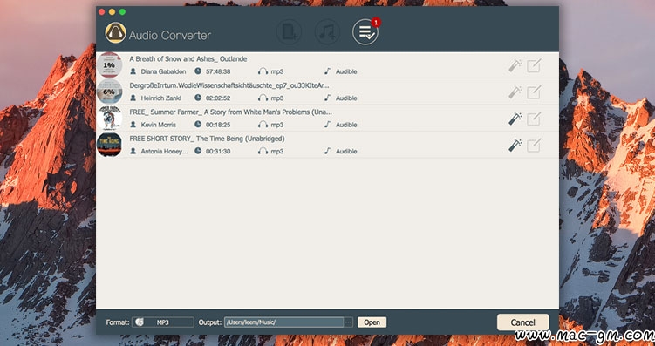Viewport: 655px width, 346px height.
Task: Click 6% progress cover of DergroßeIrrtum
Action: click(109, 92)
